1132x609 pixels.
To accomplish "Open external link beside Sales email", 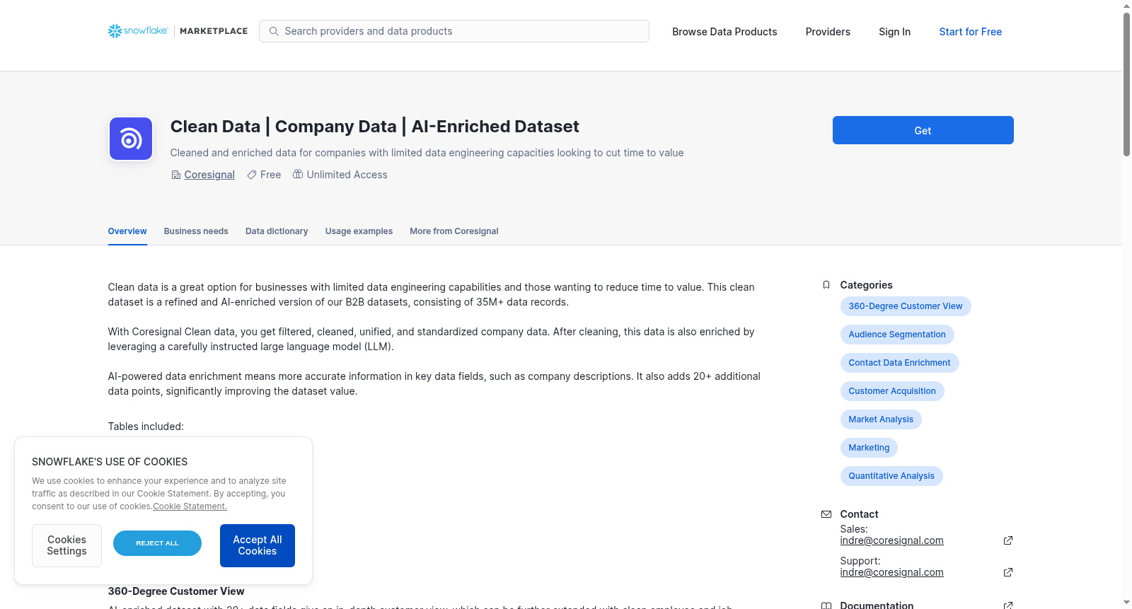I will pos(1008,540).
